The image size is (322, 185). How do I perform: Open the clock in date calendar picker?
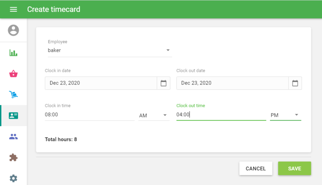[x=163, y=83]
